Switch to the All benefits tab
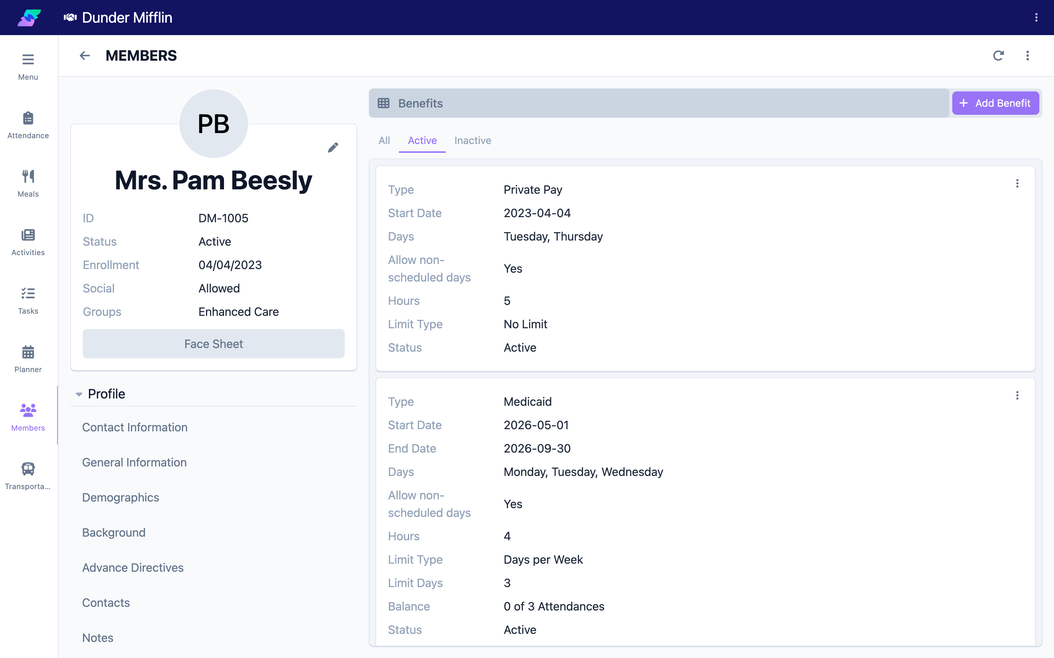 384,141
